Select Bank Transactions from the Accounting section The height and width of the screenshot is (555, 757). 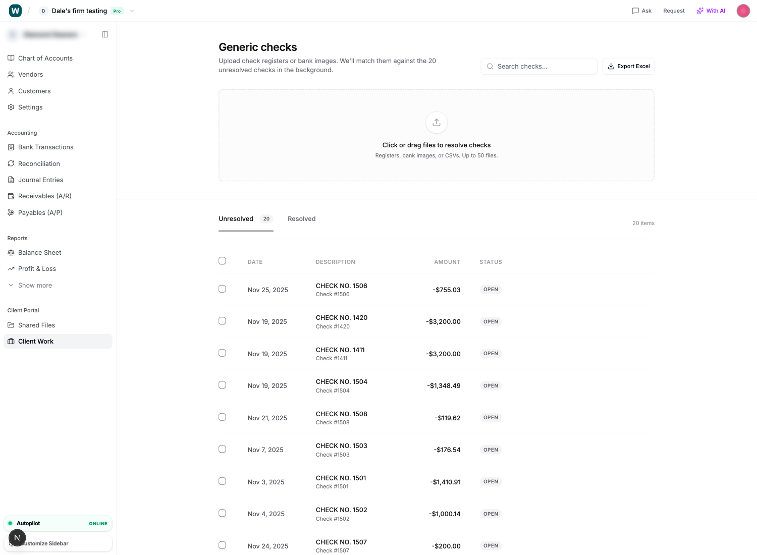tap(46, 147)
